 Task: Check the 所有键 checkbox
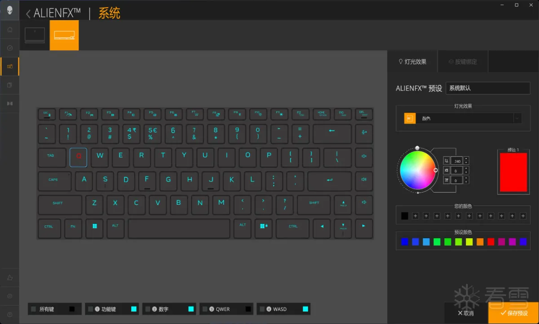pos(34,309)
